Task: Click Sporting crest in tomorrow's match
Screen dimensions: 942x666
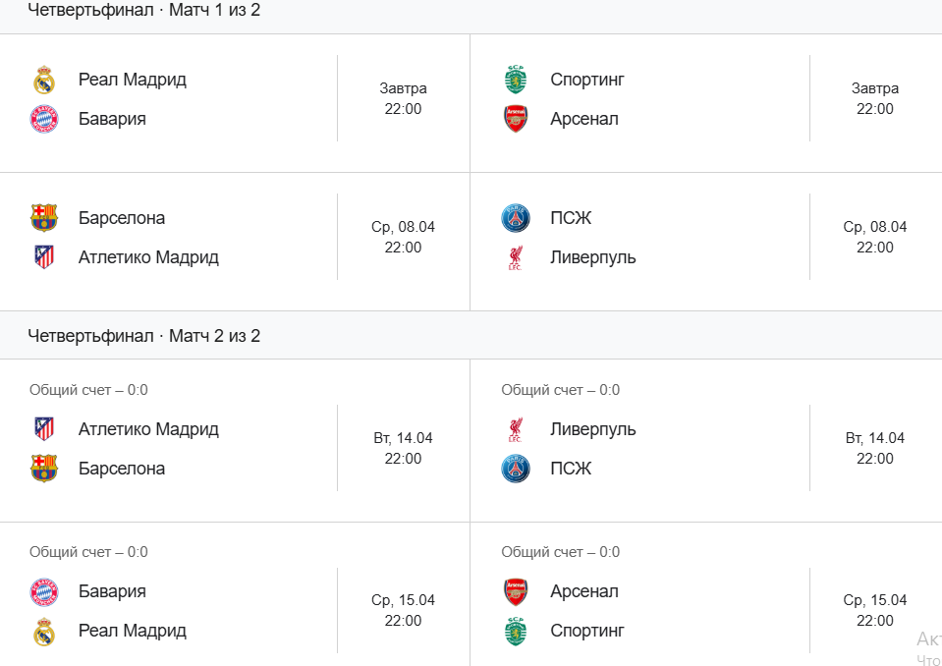Action: click(x=516, y=80)
